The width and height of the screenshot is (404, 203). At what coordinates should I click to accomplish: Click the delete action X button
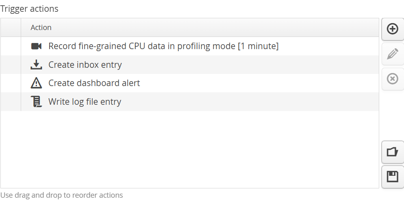[392, 79]
